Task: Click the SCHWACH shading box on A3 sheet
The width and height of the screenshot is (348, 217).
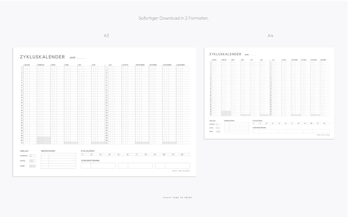Action: click(32, 156)
